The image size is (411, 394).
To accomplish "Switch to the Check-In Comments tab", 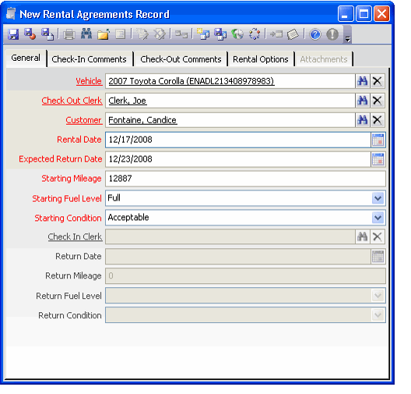I will coord(89,59).
